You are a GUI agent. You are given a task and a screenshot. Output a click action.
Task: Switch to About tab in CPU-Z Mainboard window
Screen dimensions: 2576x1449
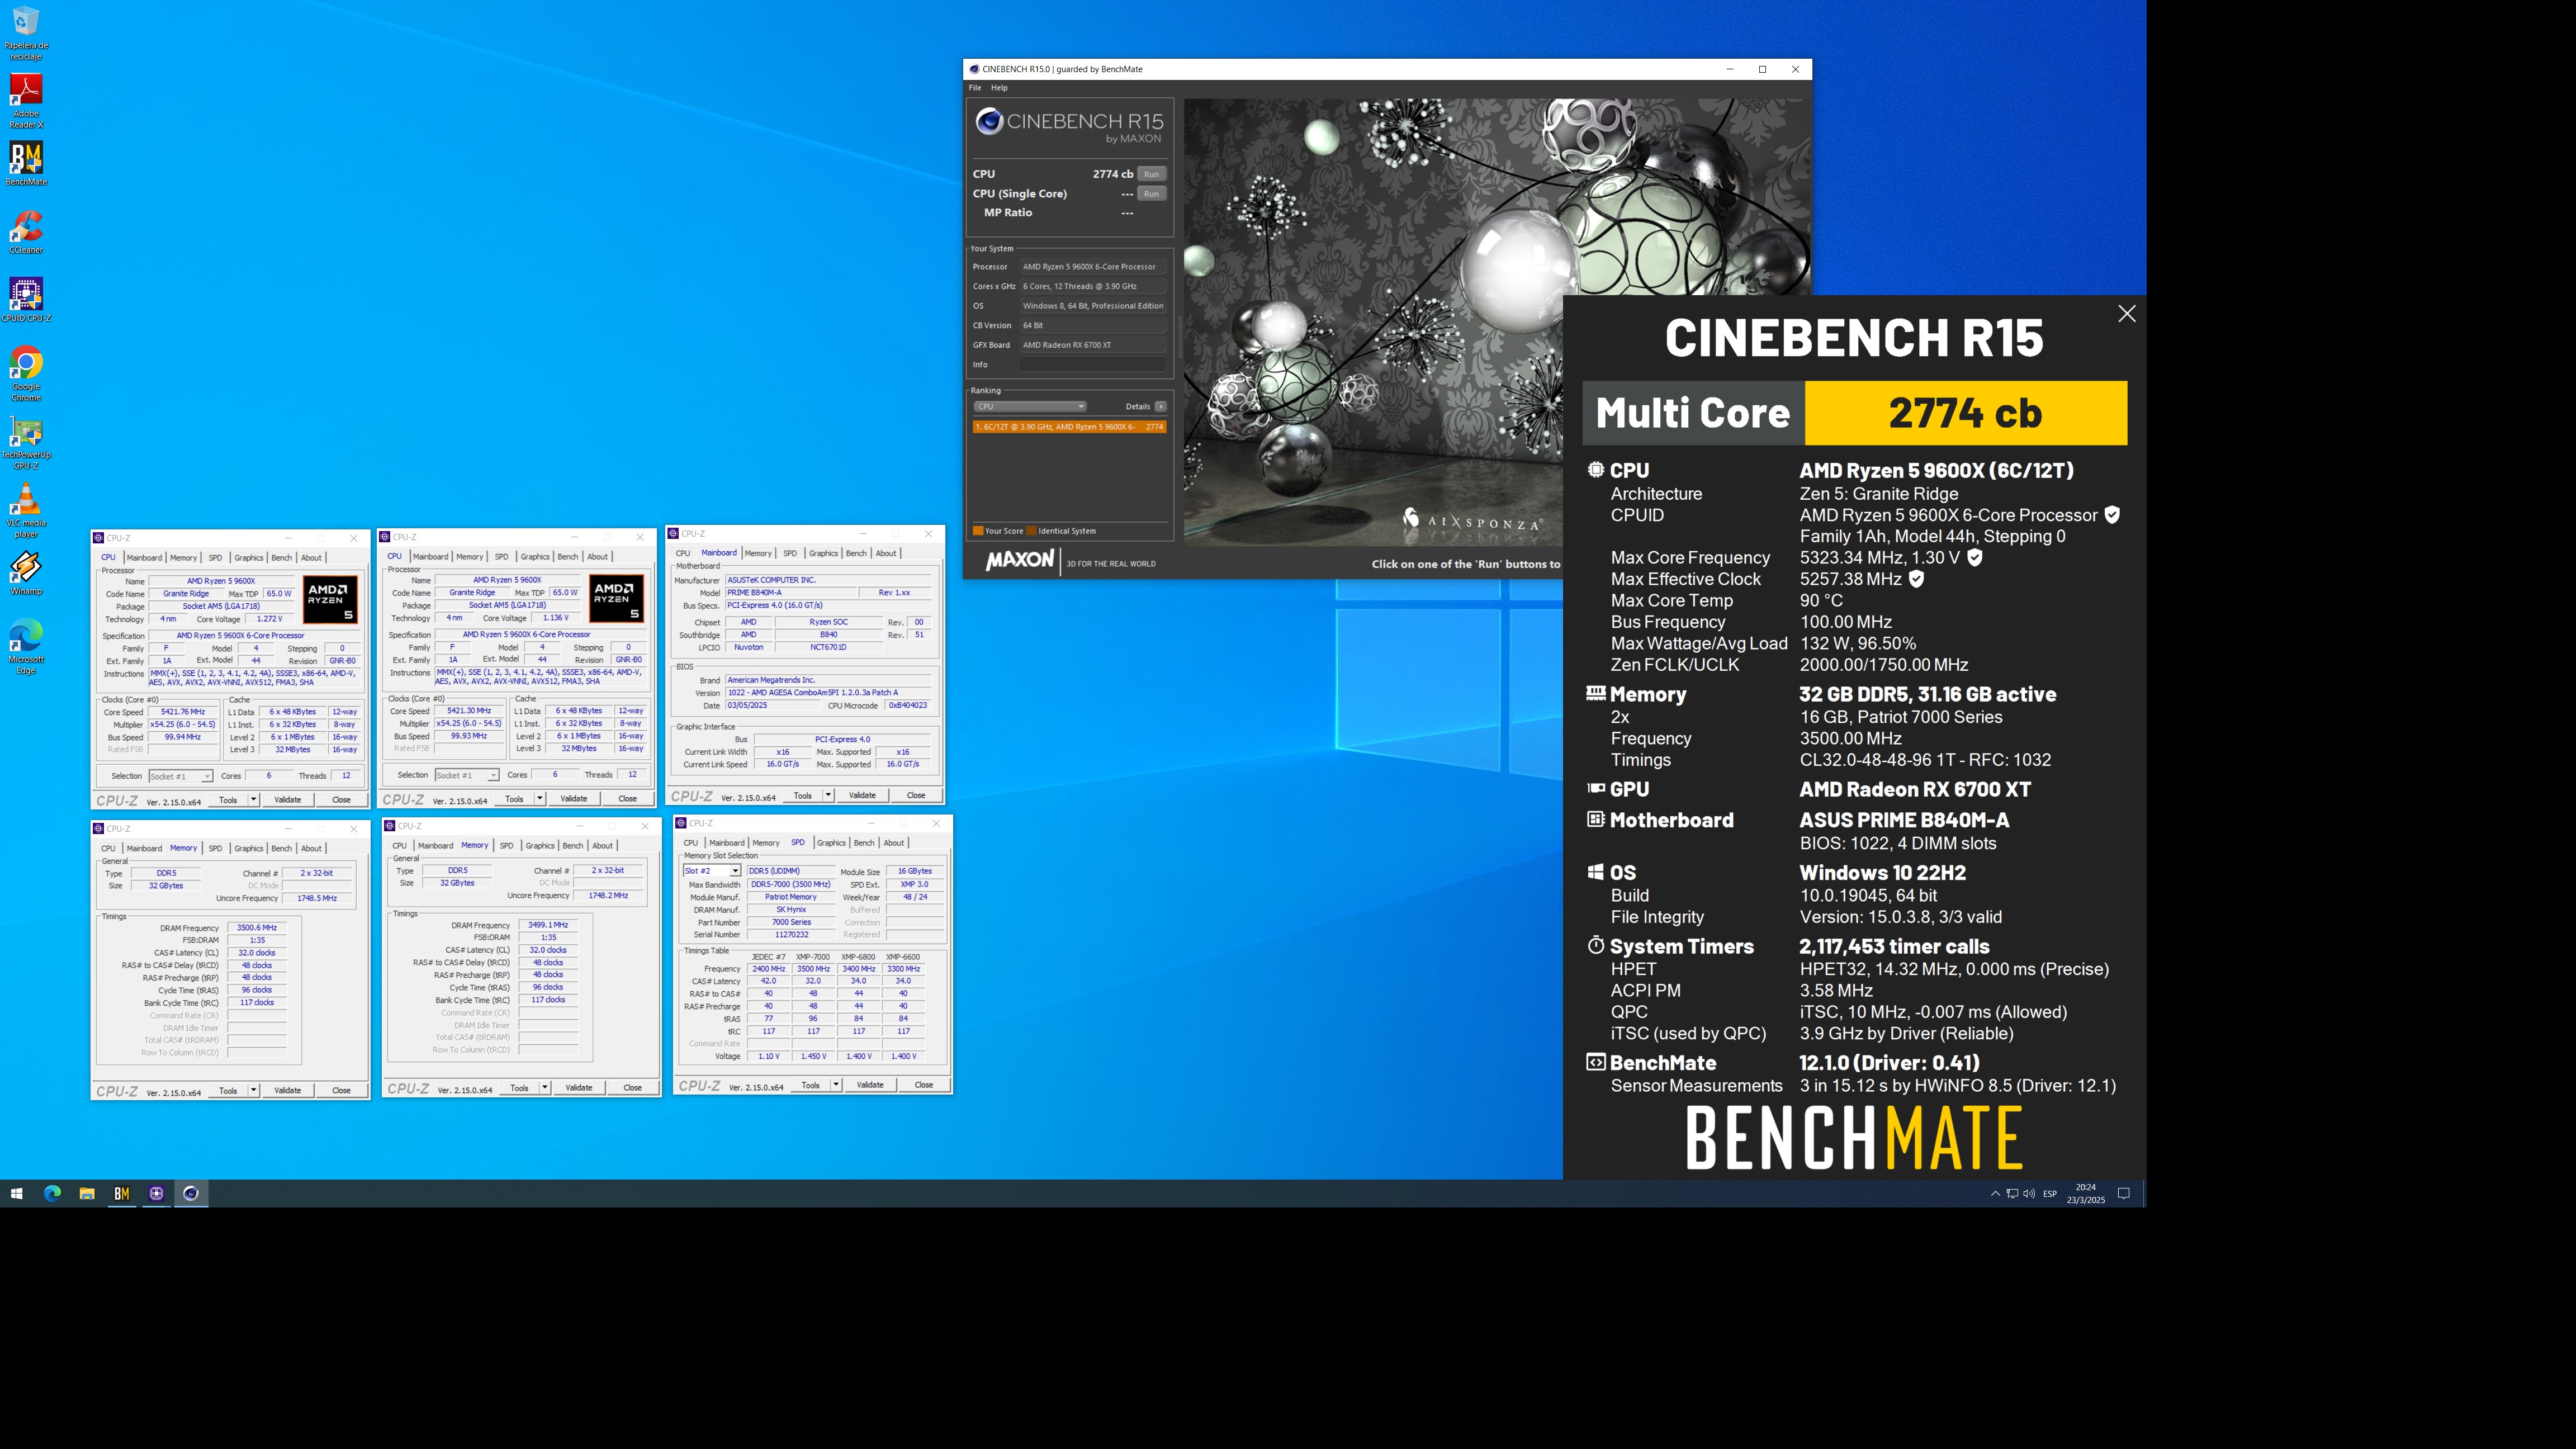coord(886,553)
